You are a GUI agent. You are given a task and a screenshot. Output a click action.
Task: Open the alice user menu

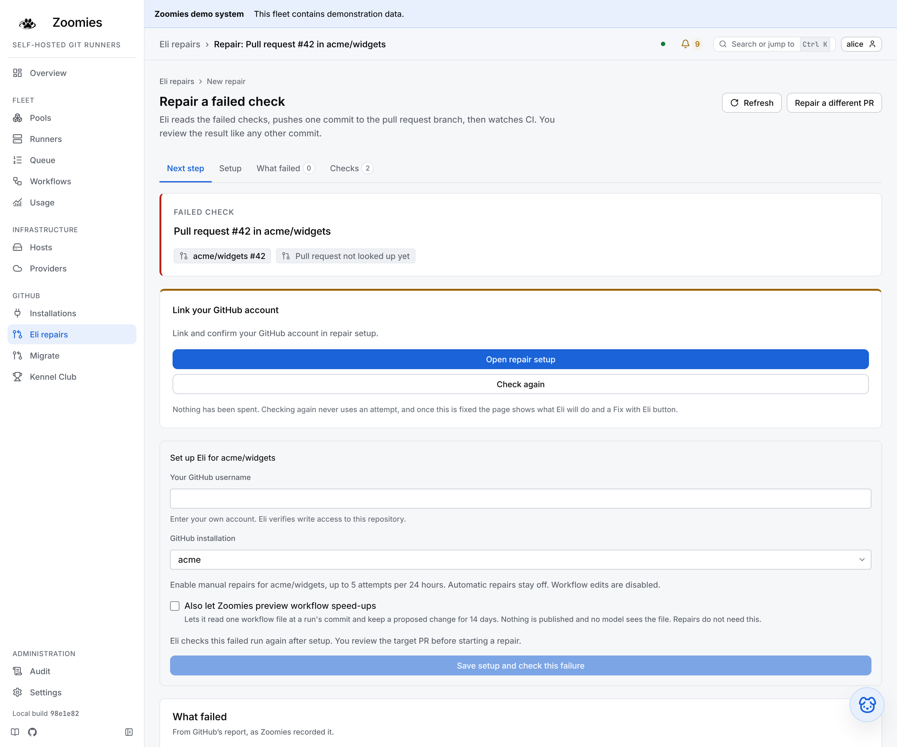pos(861,44)
